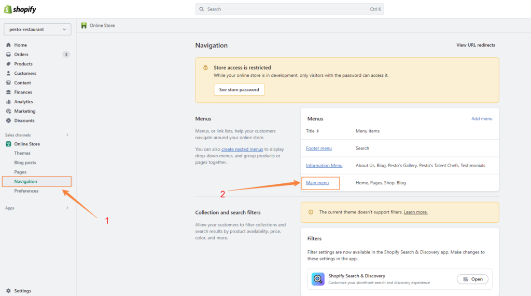Click the See store password button

(x=239, y=90)
